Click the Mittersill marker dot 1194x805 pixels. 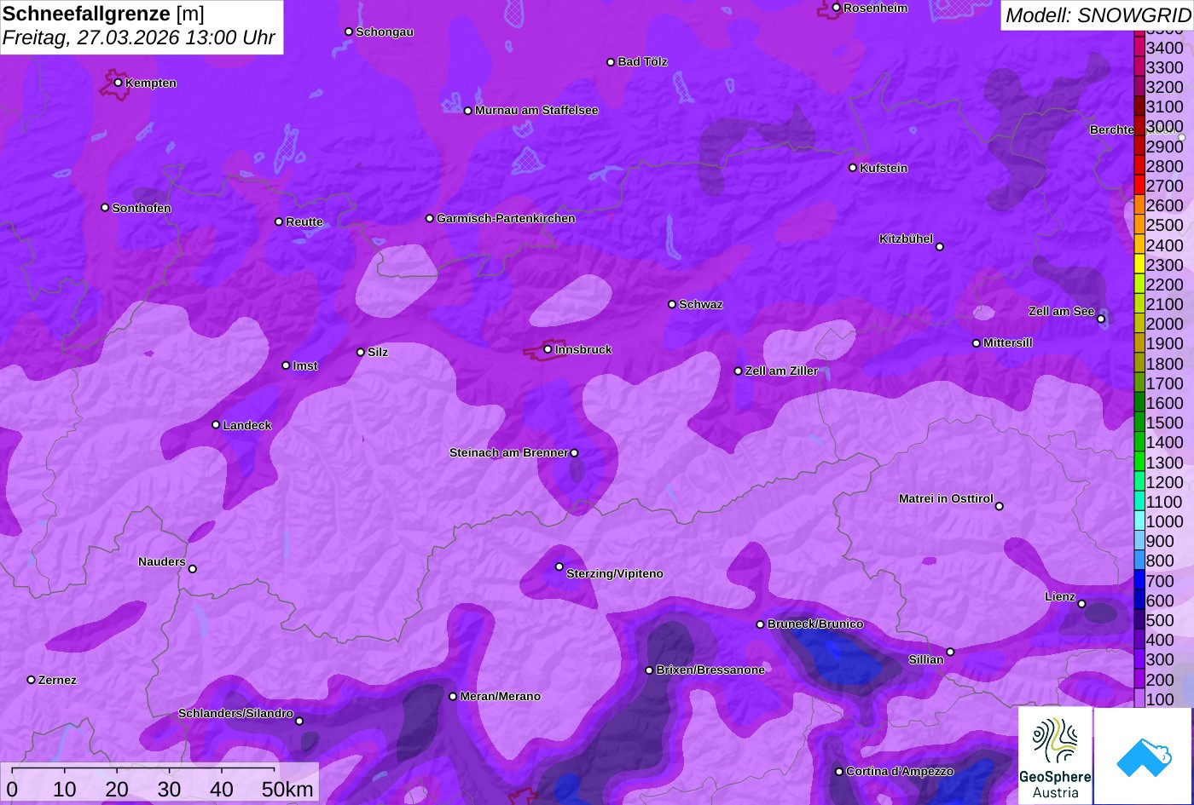pyautogui.click(x=976, y=343)
